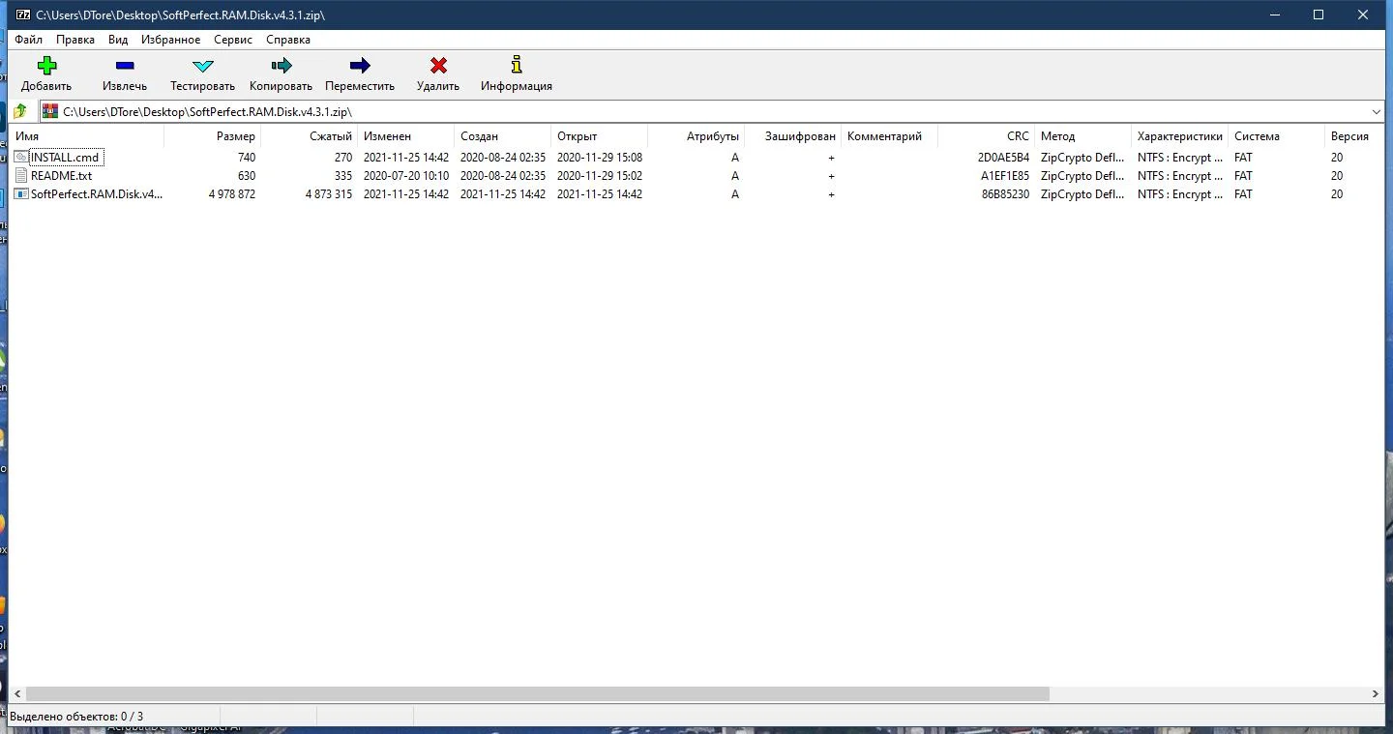Sort by the Версия column header
Image resolution: width=1393 pixels, height=734 pixels.
1354,136
